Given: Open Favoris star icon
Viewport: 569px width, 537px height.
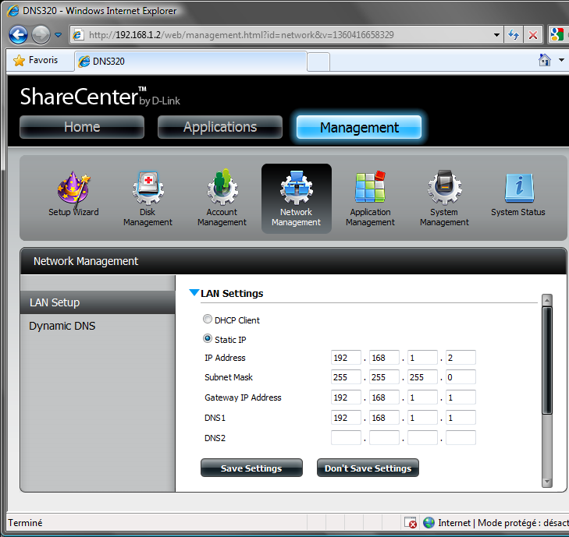Looking at the screenshot, I should tap(19, 61).
